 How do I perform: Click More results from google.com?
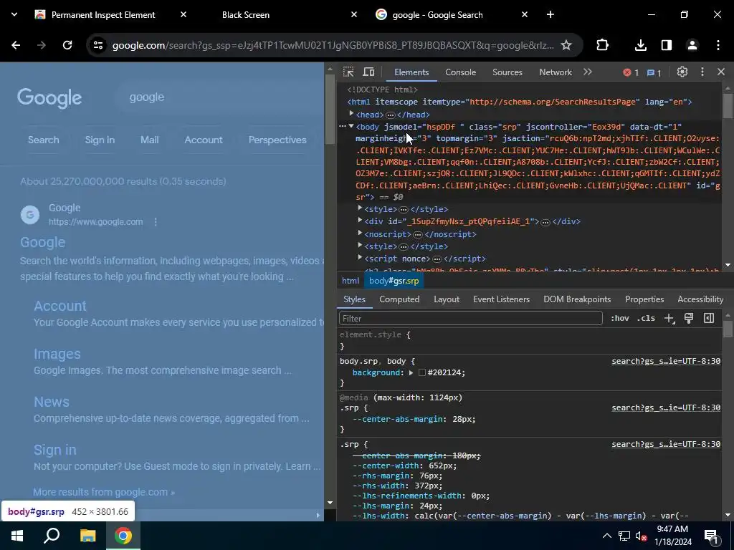pos(104,492)
